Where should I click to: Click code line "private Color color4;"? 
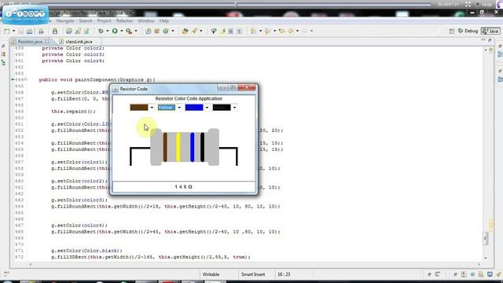tap(73, 61)
